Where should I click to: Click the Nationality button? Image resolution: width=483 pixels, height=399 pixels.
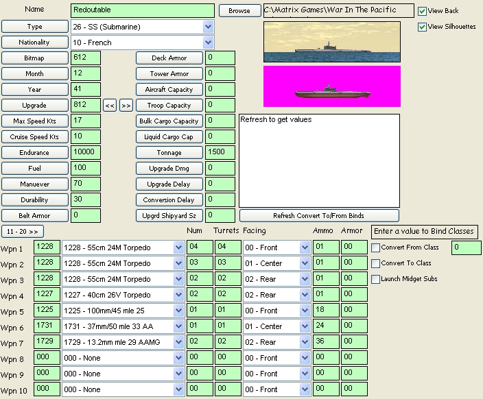(35, 43)
